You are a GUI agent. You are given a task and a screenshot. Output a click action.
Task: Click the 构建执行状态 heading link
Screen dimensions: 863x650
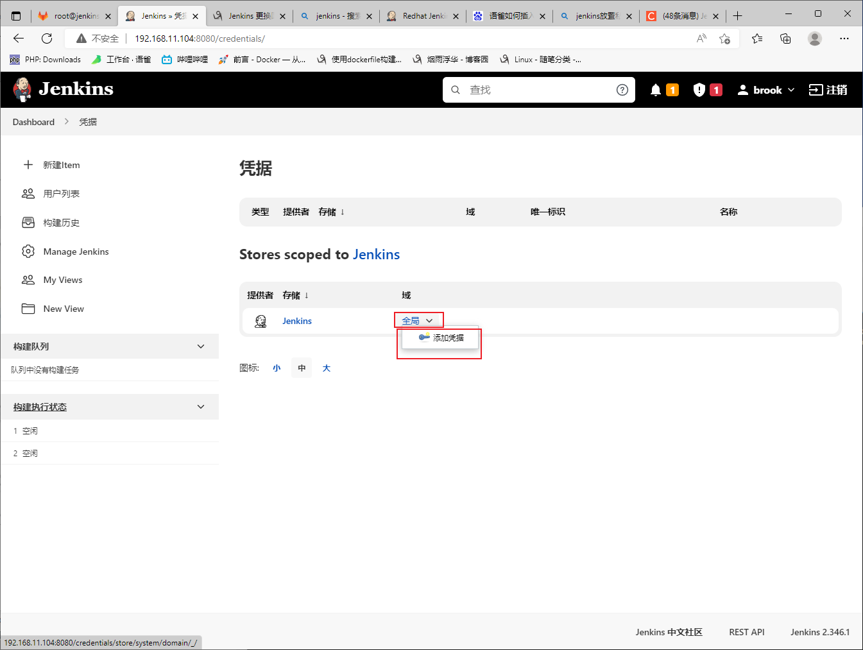40,407
